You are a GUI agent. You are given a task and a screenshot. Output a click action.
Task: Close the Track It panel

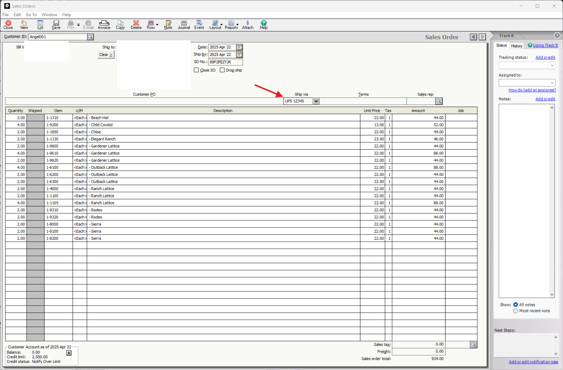click(x=557, y=35)
